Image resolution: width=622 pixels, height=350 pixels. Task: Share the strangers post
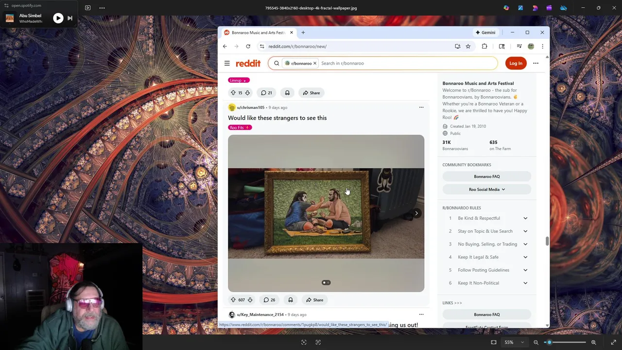(315, 300)
